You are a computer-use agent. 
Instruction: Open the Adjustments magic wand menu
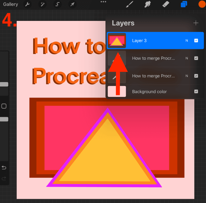(43, 4)
